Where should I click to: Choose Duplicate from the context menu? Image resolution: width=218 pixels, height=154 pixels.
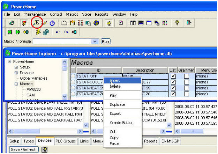[122, 104]
